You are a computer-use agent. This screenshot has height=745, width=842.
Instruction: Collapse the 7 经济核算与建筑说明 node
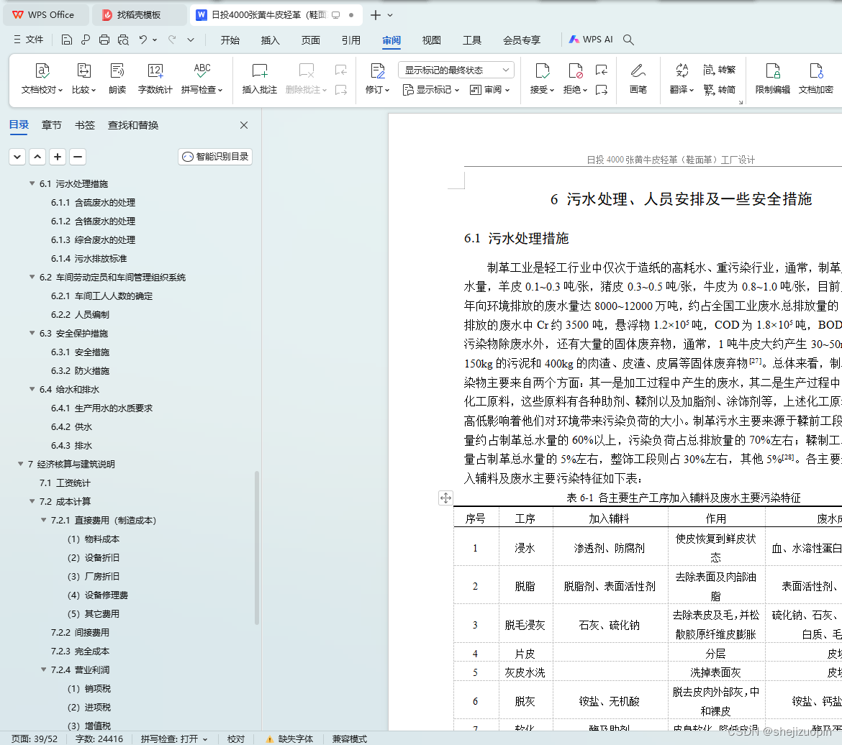[20, 464]
